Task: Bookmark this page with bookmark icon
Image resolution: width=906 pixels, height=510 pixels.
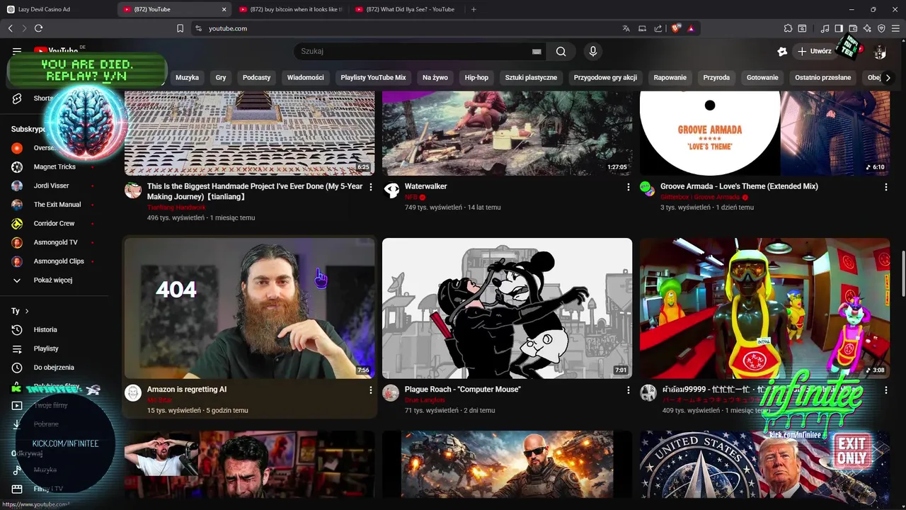Action: [180, 28]
